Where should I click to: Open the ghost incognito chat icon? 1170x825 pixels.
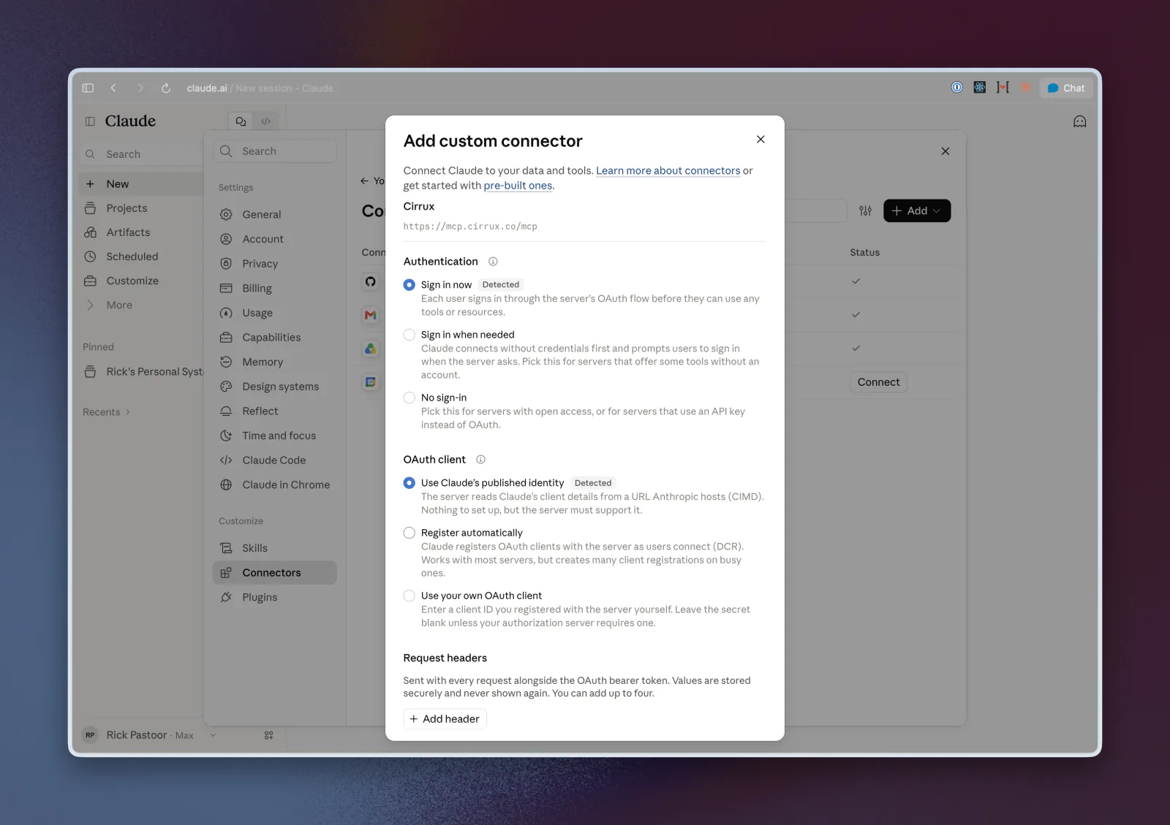(1079, 122)
